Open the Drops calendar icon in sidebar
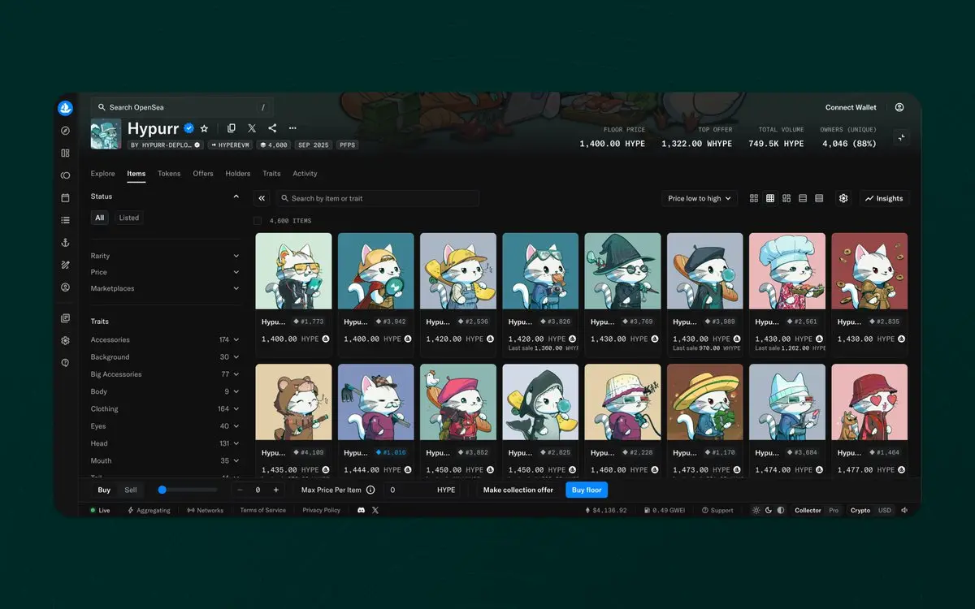This screenshot has height=609, width=975. pyautogui.click(x=65, y=197)
